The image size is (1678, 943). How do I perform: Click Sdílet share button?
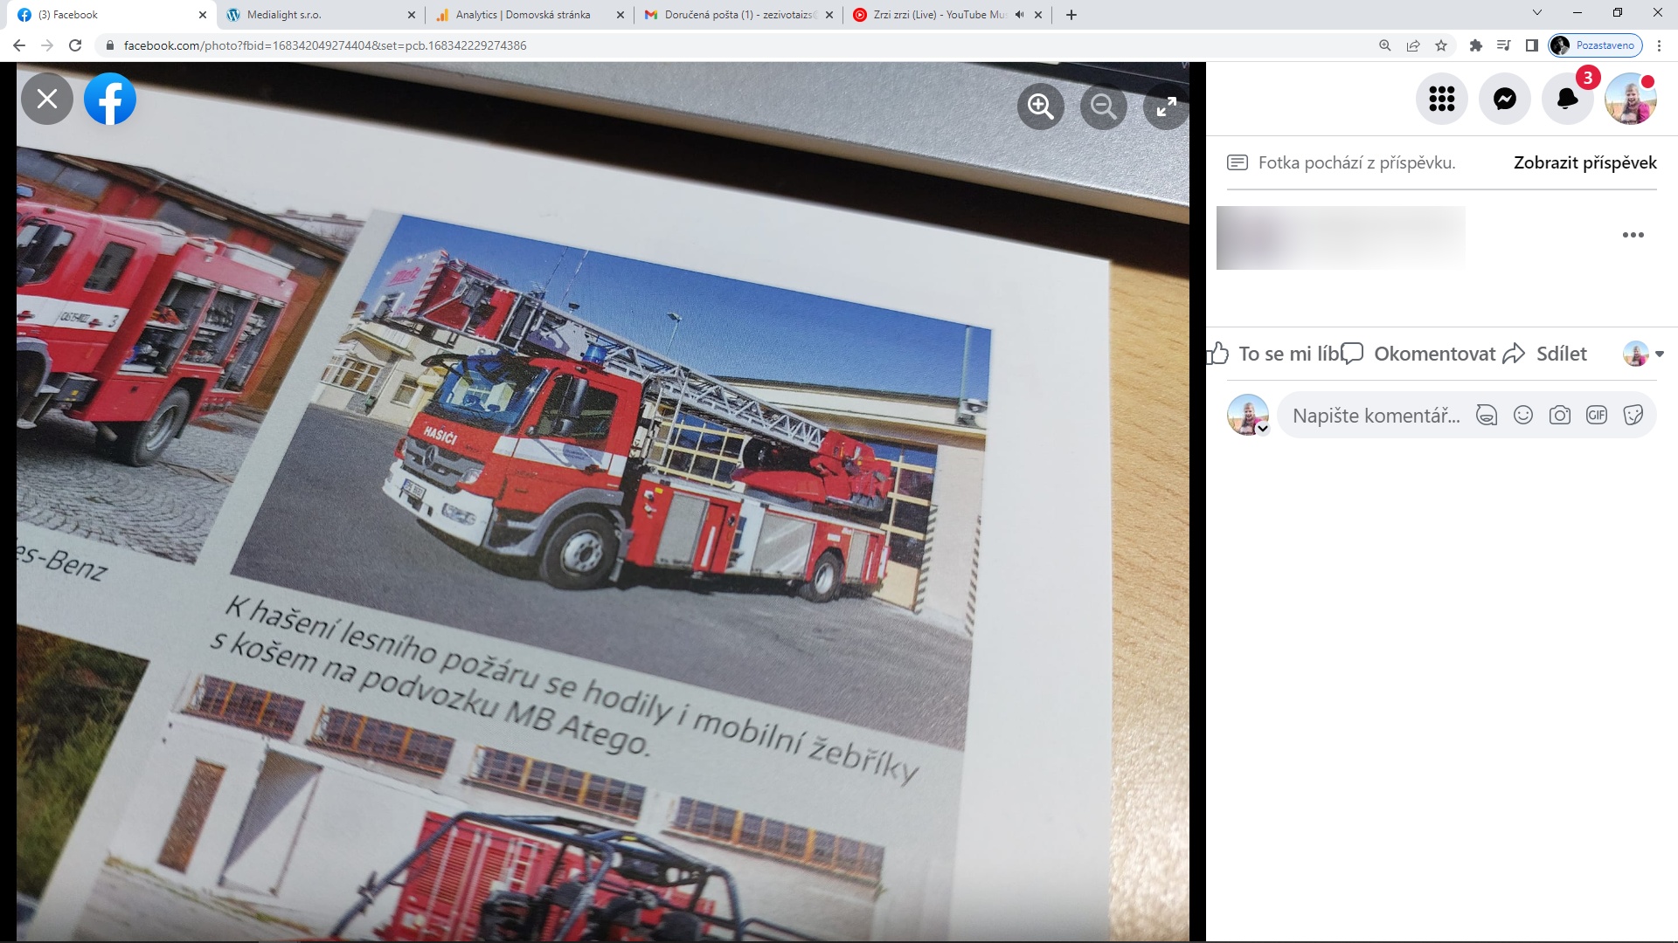pos(1545,354)
